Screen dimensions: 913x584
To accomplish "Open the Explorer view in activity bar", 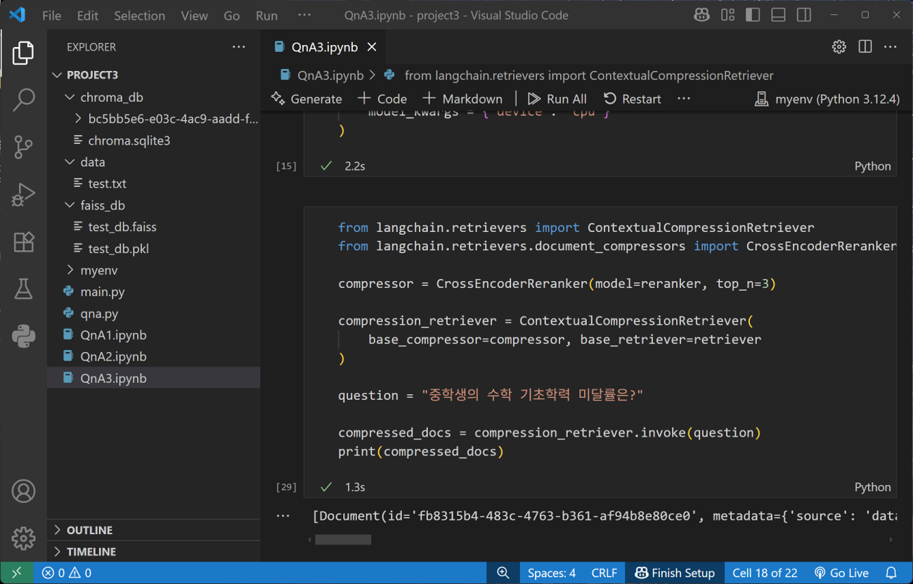I will click(23, 53).
